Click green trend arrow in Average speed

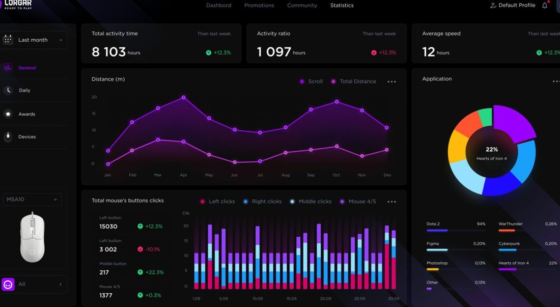(x=539, y=52)
